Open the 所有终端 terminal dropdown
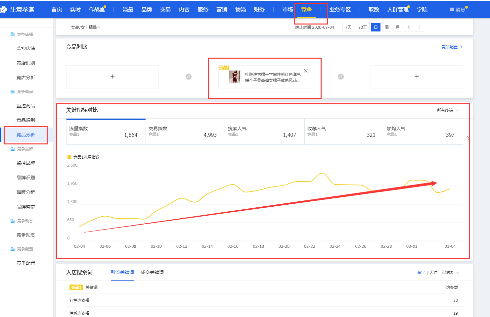Viewport: 490px width, 317px height. (x=448, y=110)
